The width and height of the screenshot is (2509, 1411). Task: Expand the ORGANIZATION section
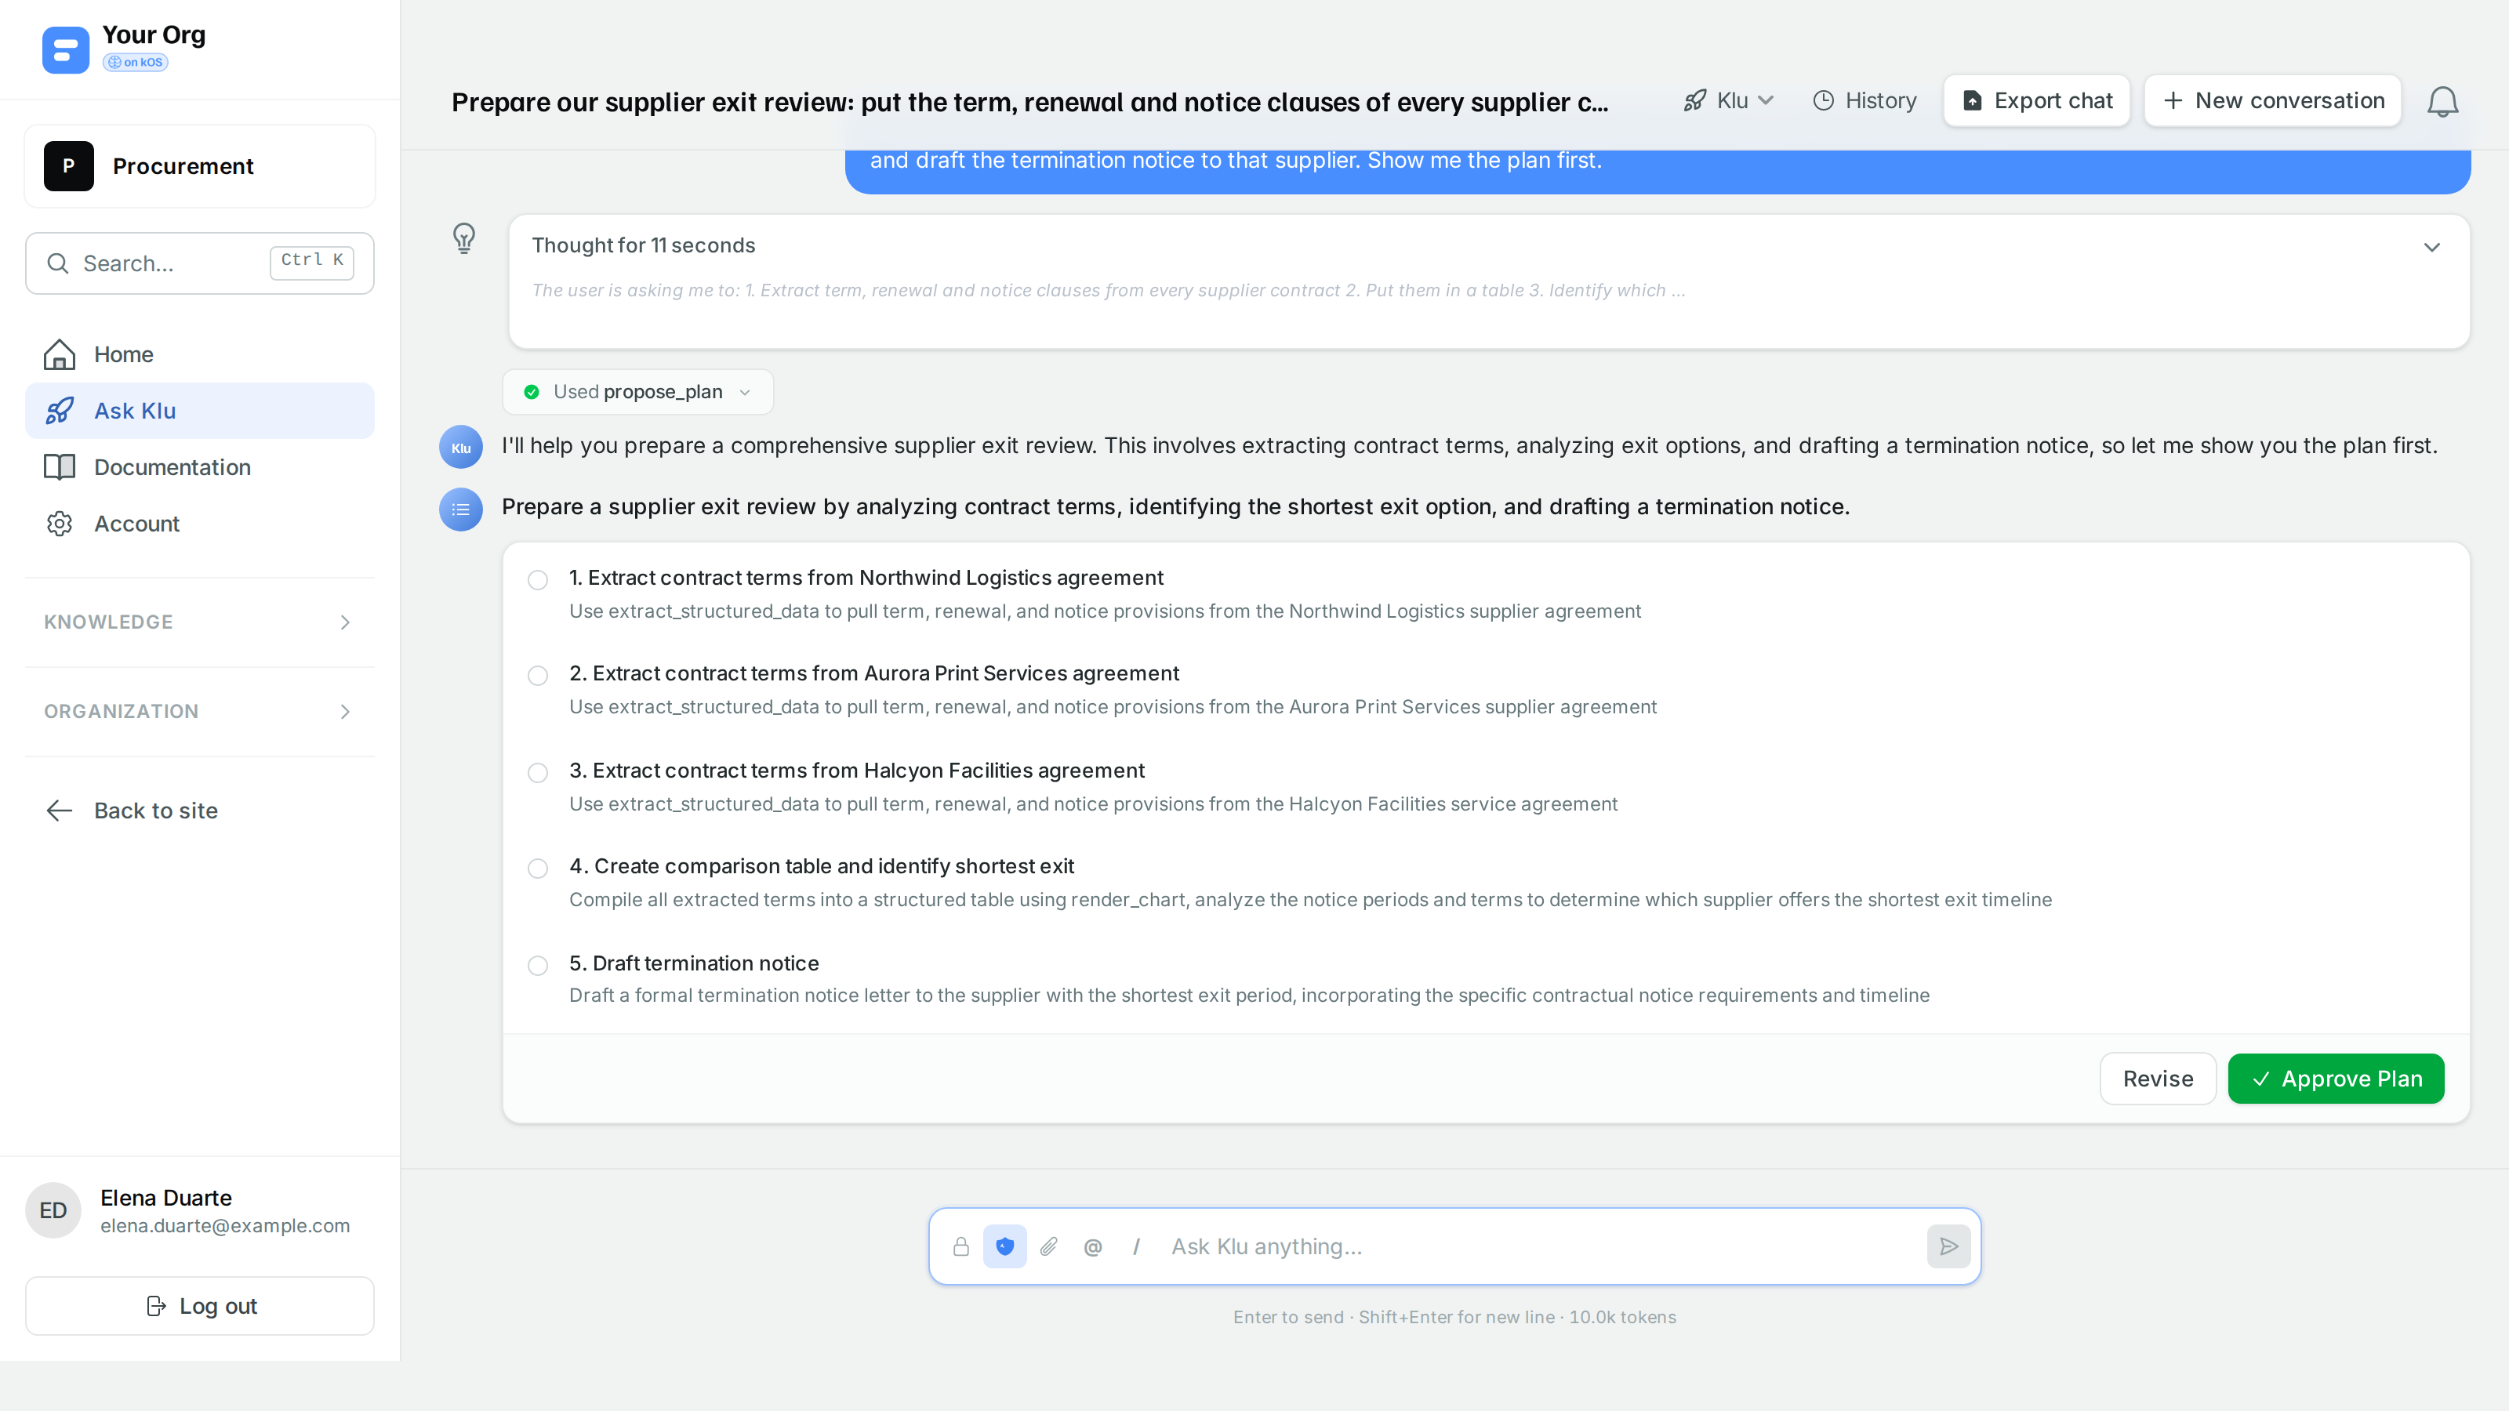(x=198, y=712)
